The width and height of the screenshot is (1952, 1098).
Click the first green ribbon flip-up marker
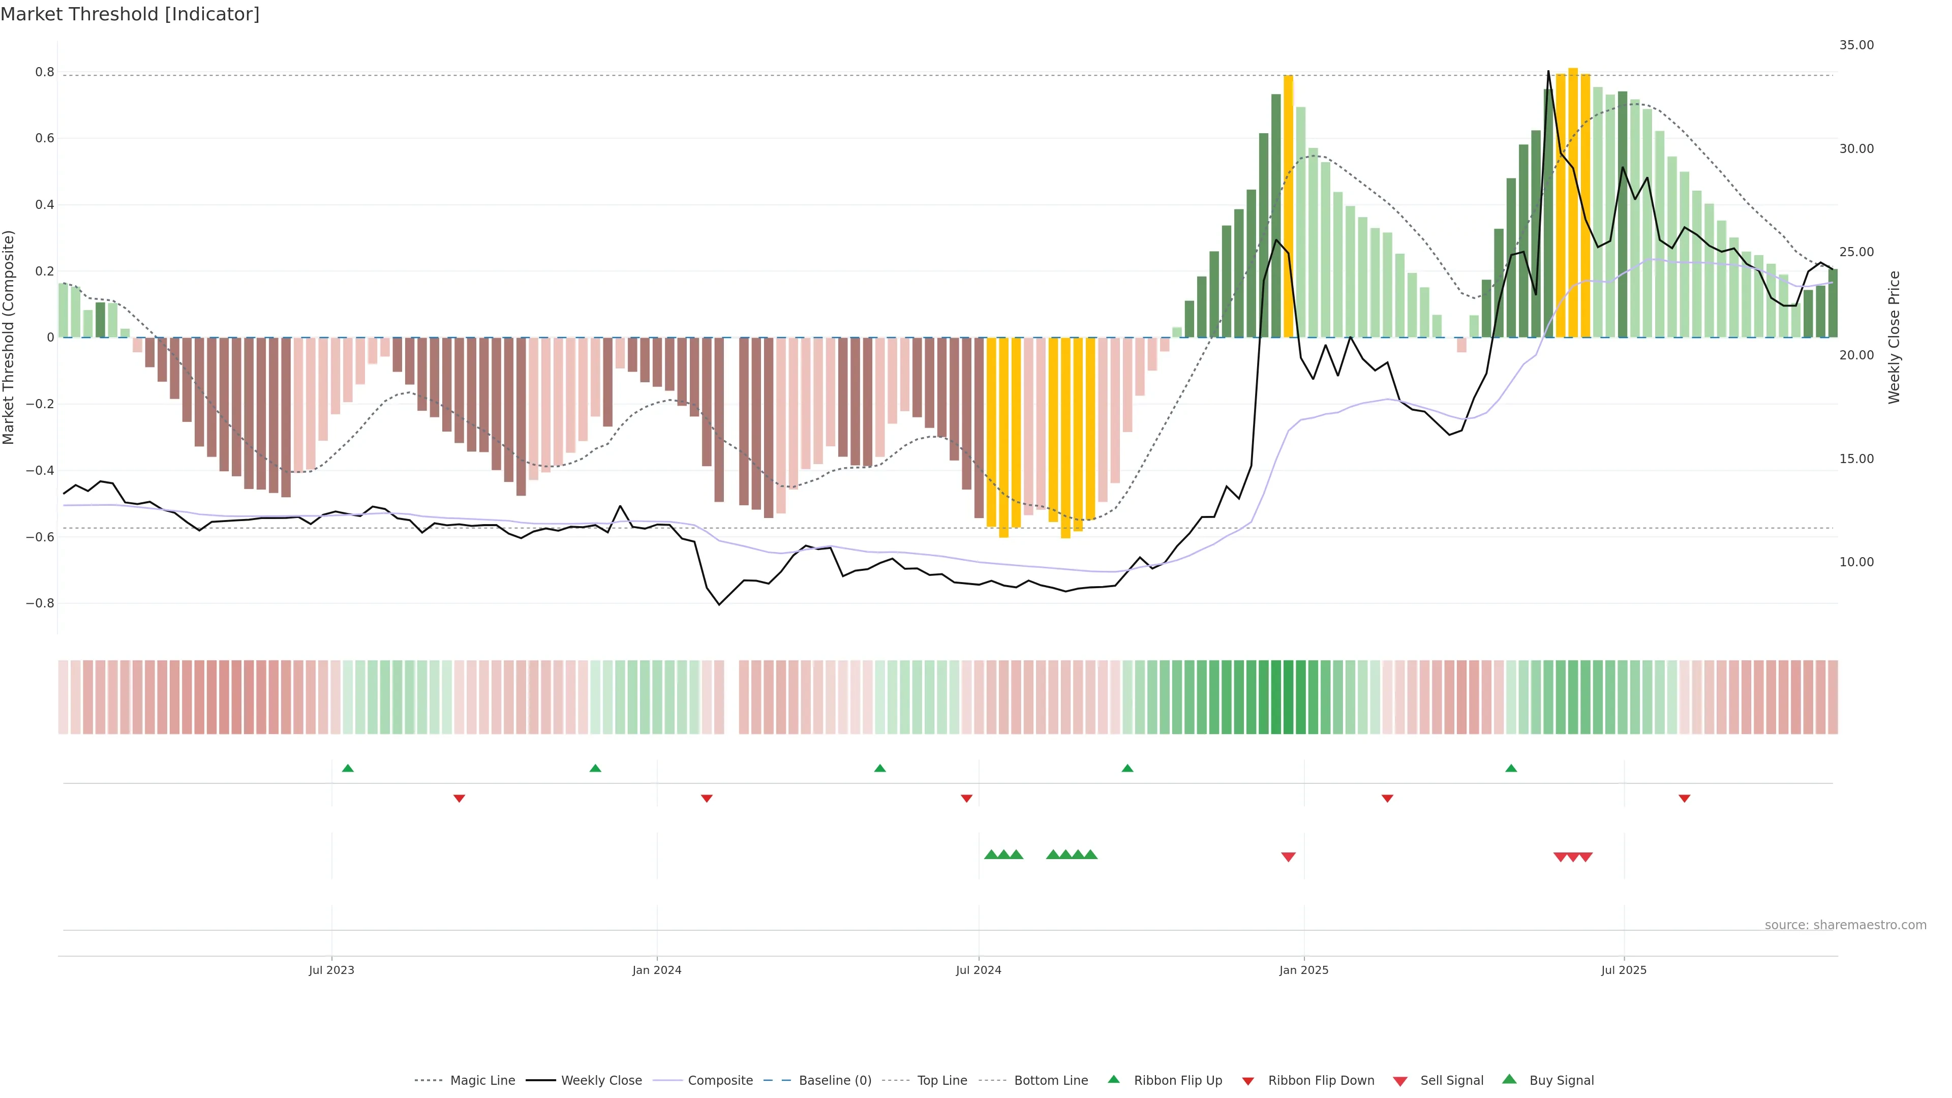348,769
